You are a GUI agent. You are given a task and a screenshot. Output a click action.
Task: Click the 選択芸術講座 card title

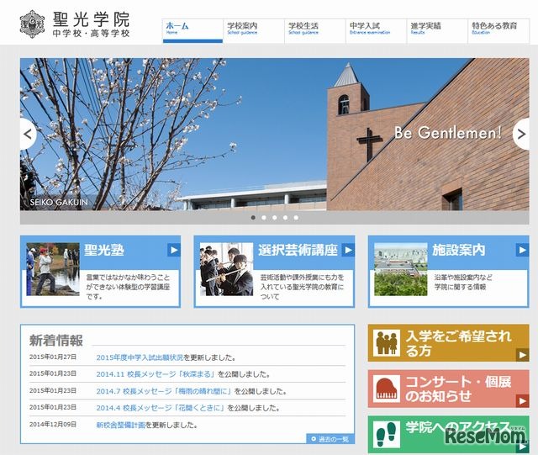pyautogui.click(x=298, y=250)
